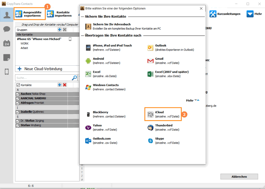Screen dimensions: 265x189
Task: Jump to letter Y in alphabet index
Action: [82, 172]
